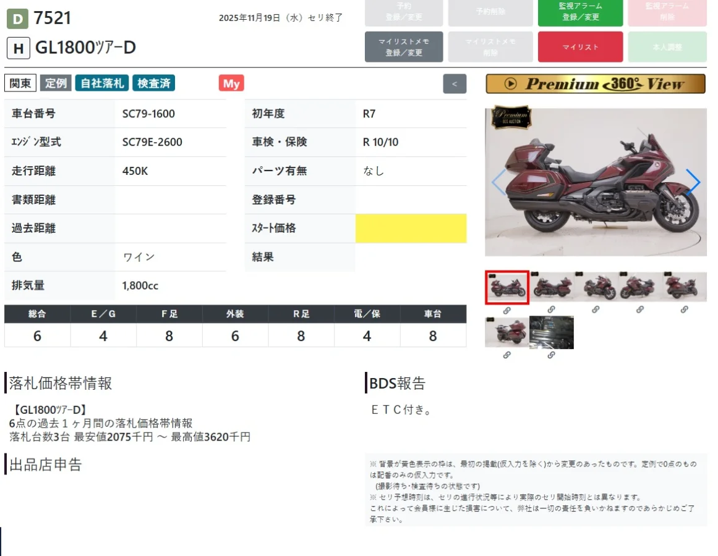
Task: Click the green 監視アラーム 登録/変更 button
Action: pyautogui.click(x=580, y=12)
